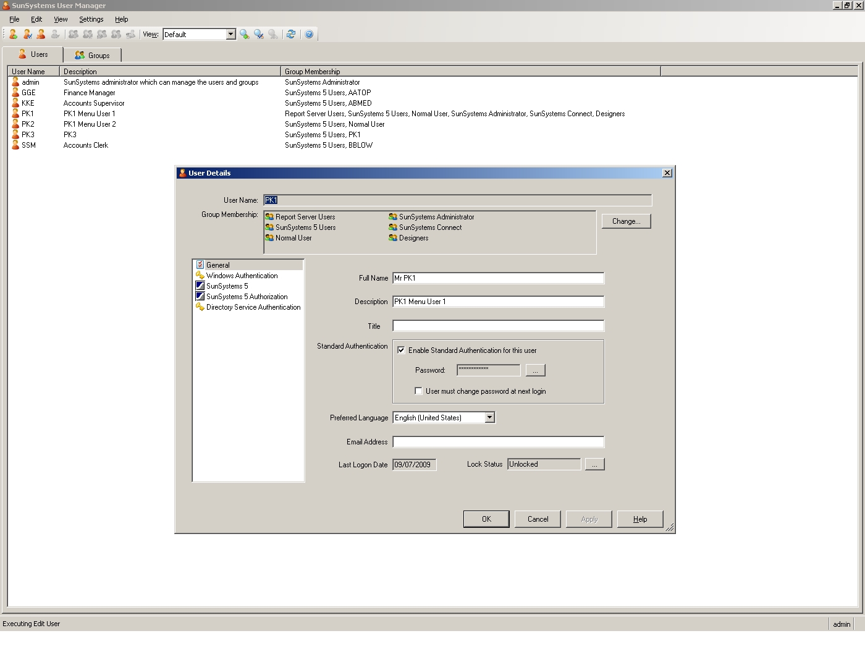Click the Help button in User Details

tap(640, 519)
